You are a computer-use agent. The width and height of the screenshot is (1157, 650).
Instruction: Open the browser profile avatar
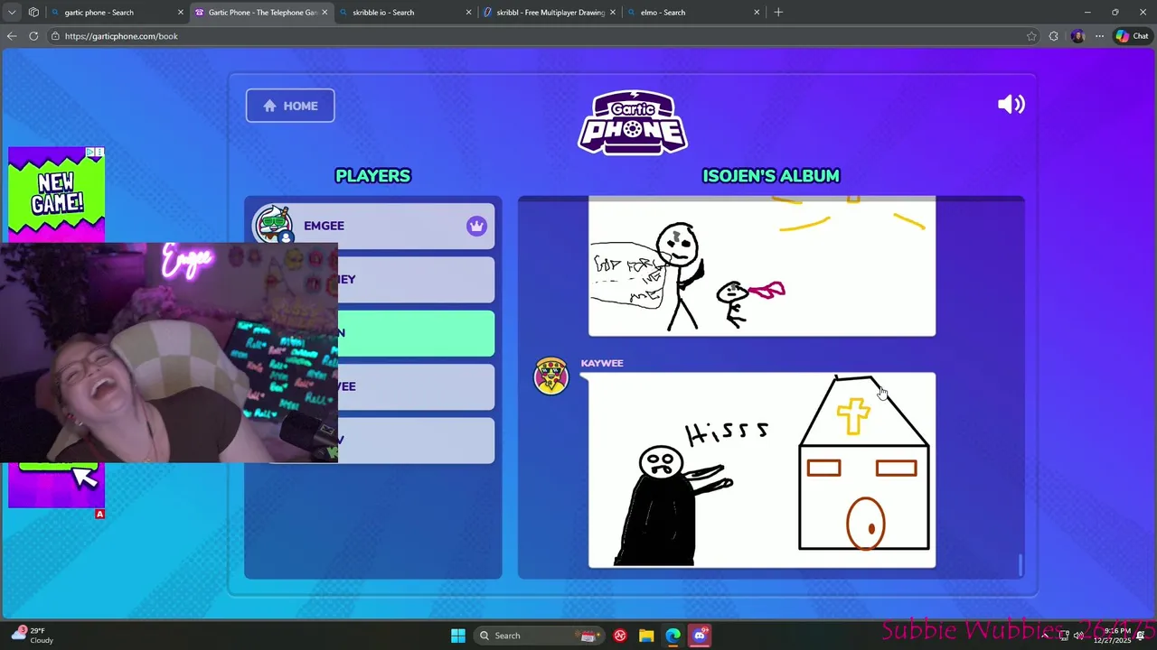[x=1077, y=36]
